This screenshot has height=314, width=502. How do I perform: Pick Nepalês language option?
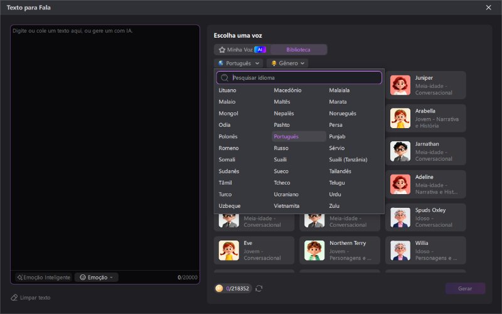point(284,114)
